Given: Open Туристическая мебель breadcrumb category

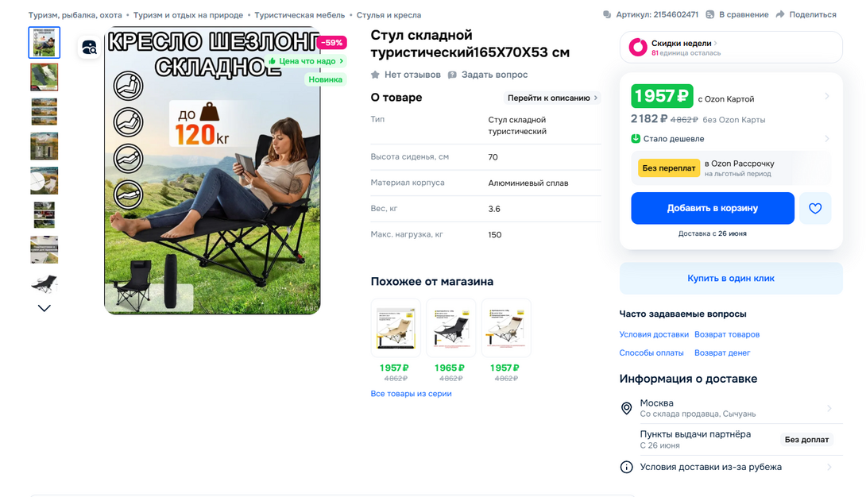Looking at the screenshot, I should pyautogui.click(x=300, y=15).
